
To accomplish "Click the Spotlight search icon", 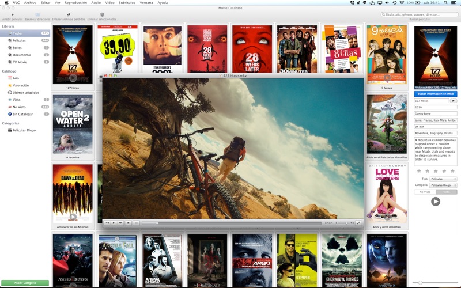I will [x=445, y=3].
